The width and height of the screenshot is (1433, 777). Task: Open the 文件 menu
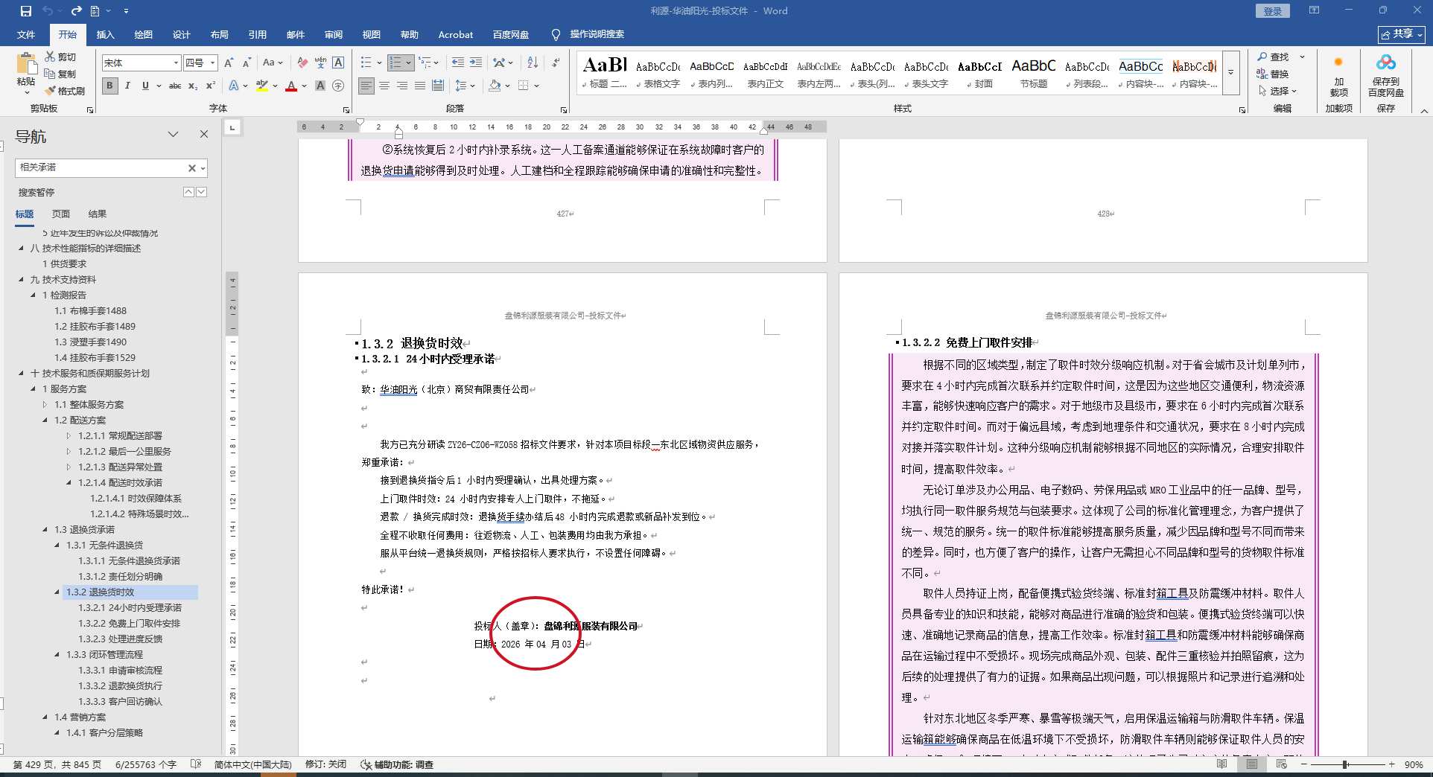[26, 34]
